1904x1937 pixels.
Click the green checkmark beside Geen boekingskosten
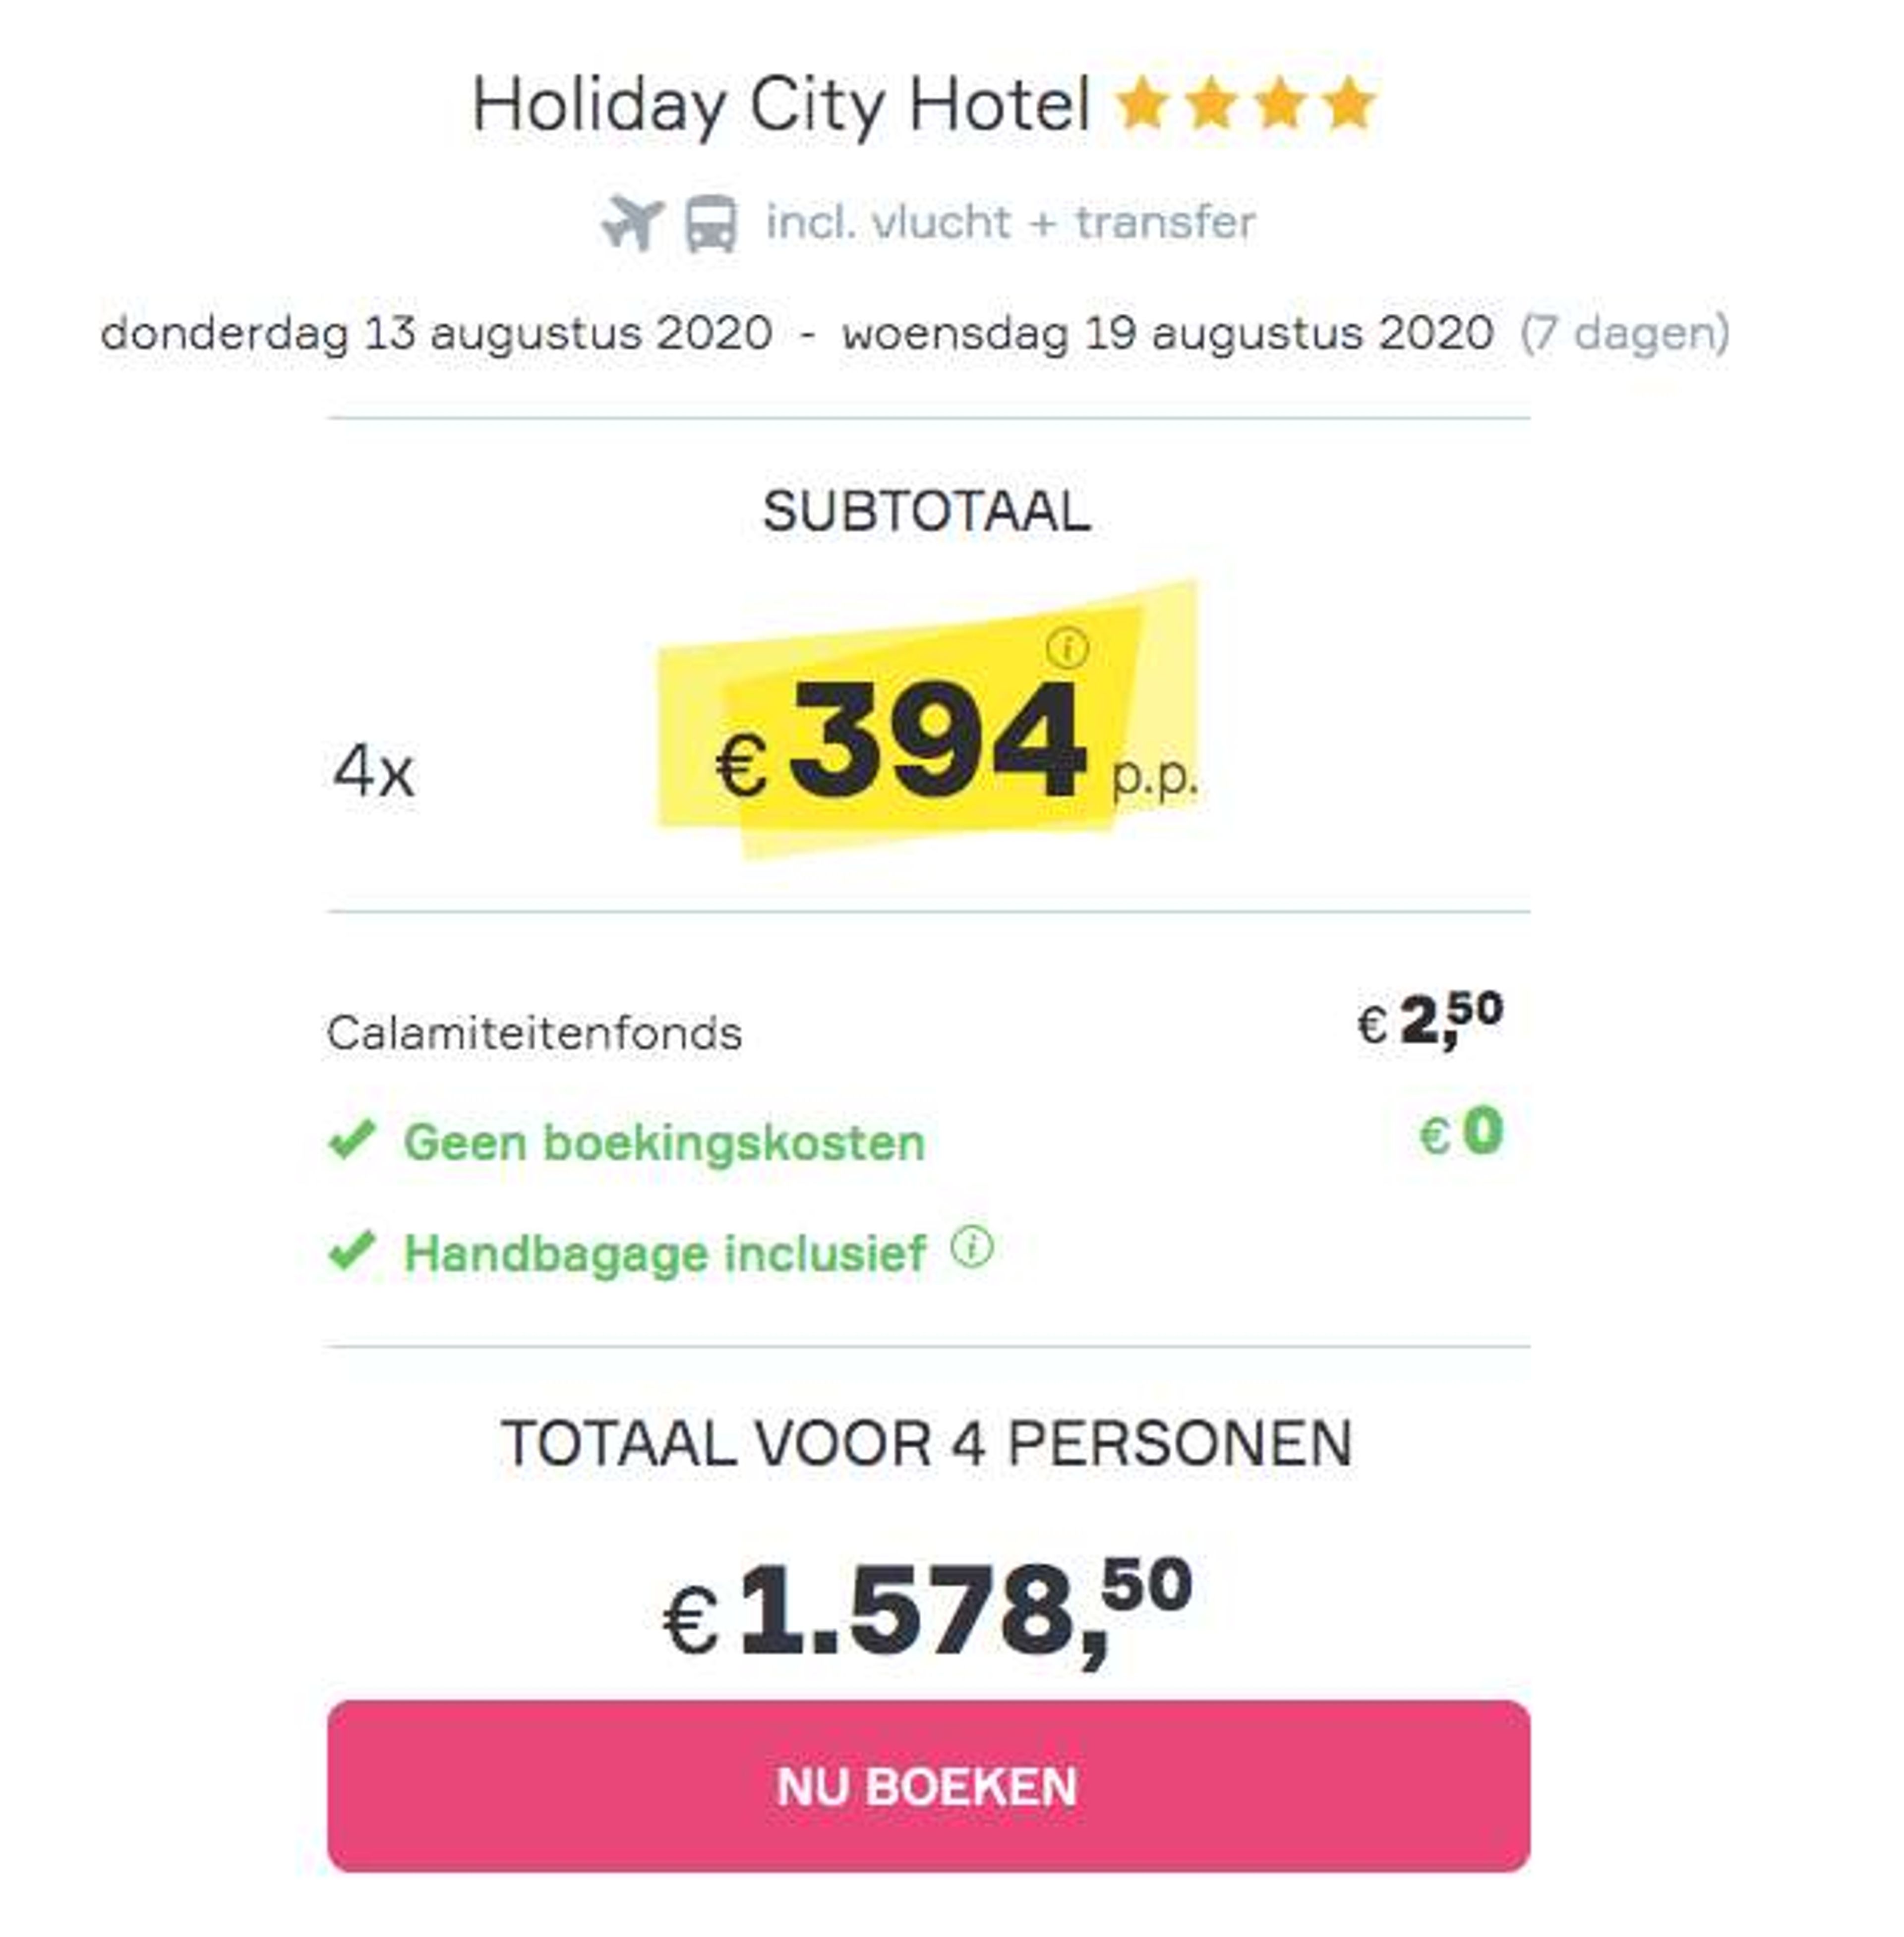(x=352, y=1139)
